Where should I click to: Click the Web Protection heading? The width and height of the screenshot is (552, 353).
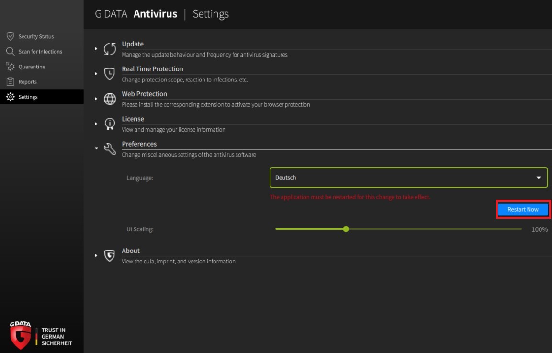(144, 94)
